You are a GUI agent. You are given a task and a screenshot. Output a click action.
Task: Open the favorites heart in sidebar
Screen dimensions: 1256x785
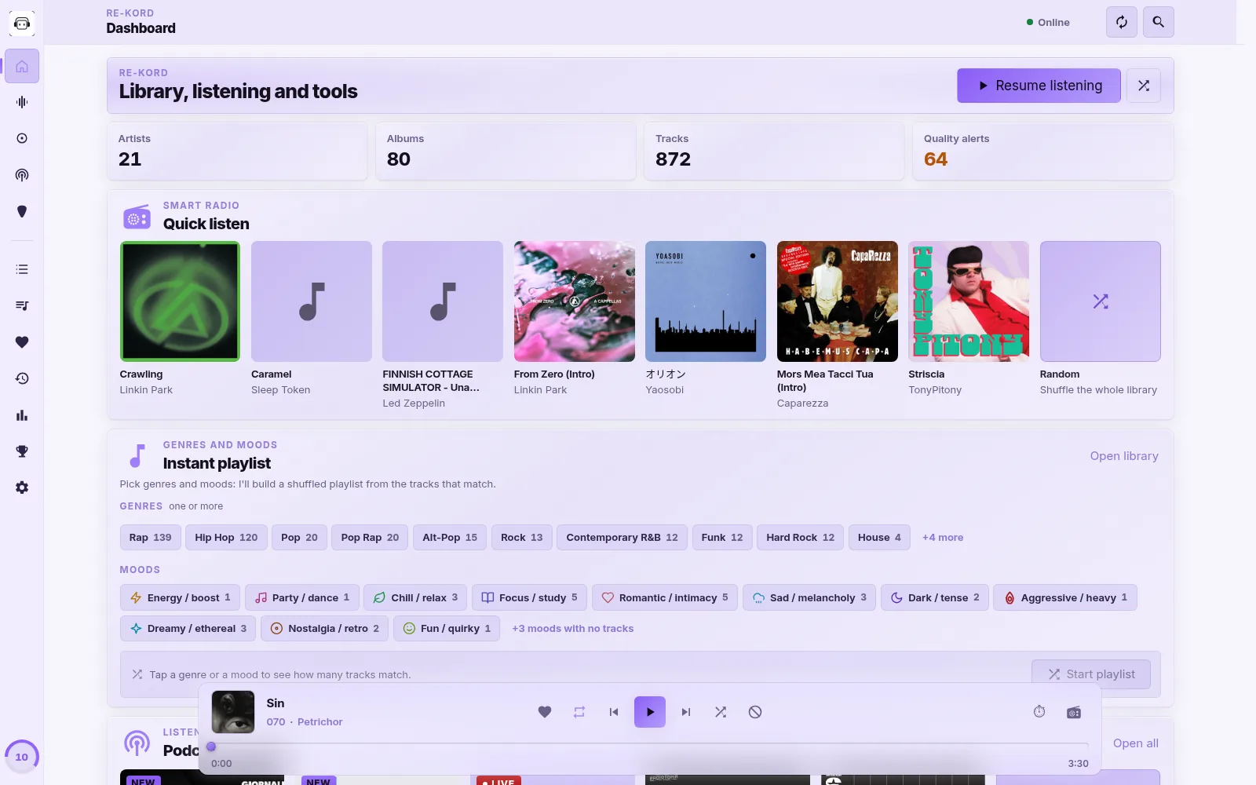pos(22,342)
